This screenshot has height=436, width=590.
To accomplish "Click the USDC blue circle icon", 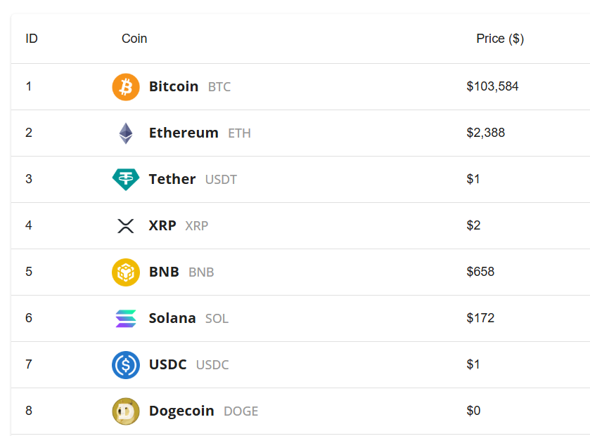I will coord(126,364).
